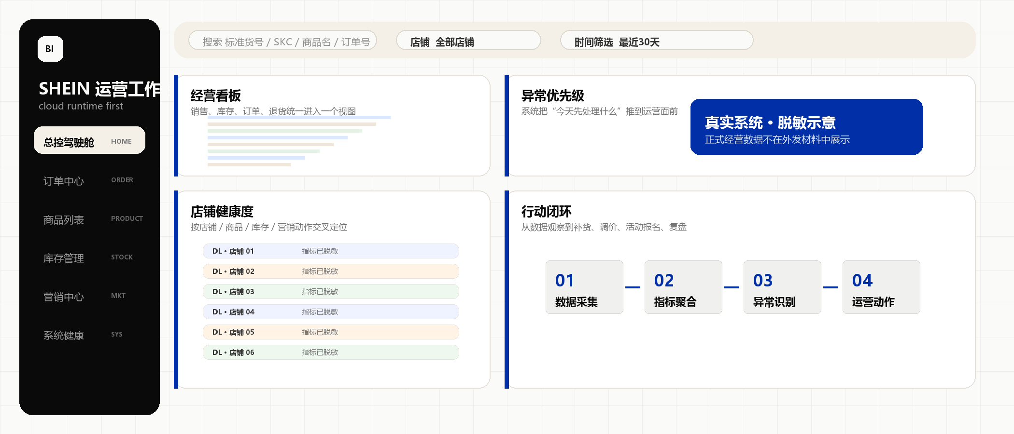This screenshot has height=434, width=1014.
Task: Click the 行动闭环 heading
Action: 546,211
